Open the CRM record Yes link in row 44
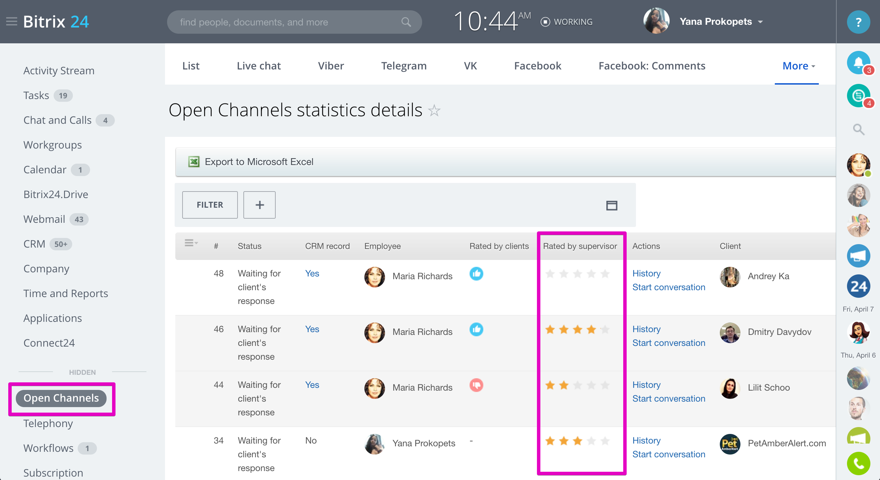Viewport: 880px width, 480px height. click(x=312, y=385)
